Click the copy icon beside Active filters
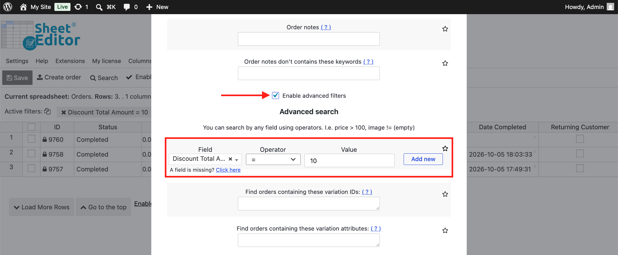The image size is (618, 255). click(x=47, y=111)
